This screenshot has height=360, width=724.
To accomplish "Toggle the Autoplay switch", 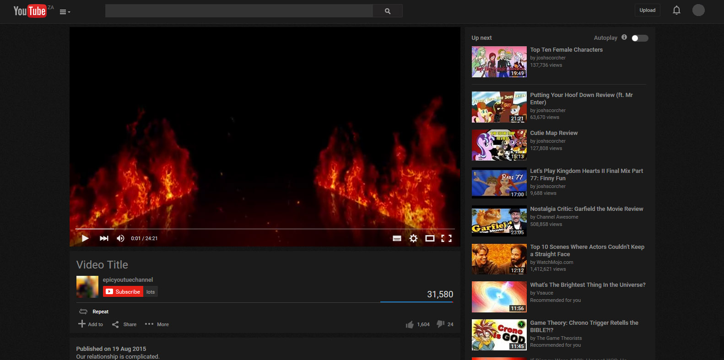I will [x=639, y=38].
